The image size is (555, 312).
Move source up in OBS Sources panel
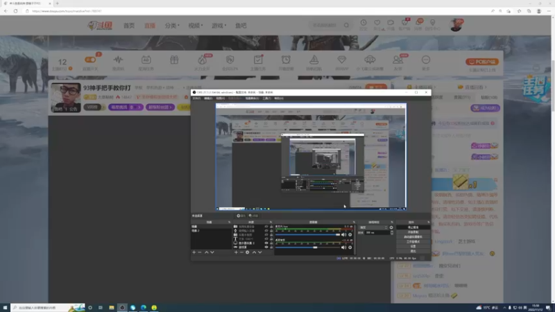coord(254,252)
